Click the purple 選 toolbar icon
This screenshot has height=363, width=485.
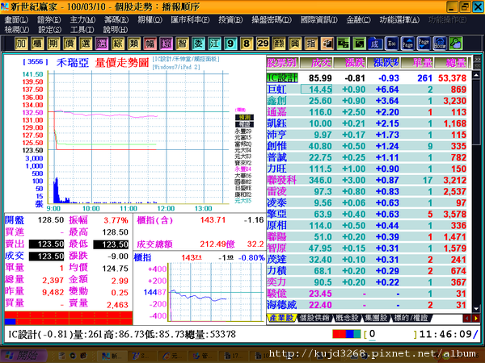pos(102,44)
